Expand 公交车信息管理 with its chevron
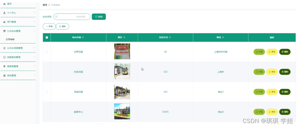This screenshot has width=298, height=127. 34,48
